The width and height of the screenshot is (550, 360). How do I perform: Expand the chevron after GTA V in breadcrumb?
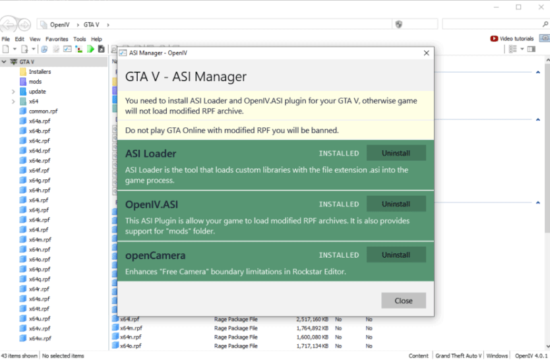click(108, 25)
